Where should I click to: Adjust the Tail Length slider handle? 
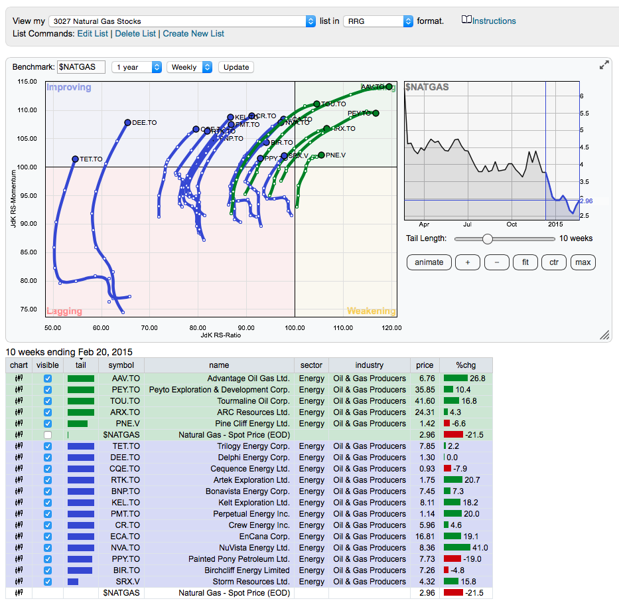coord(488,239)
